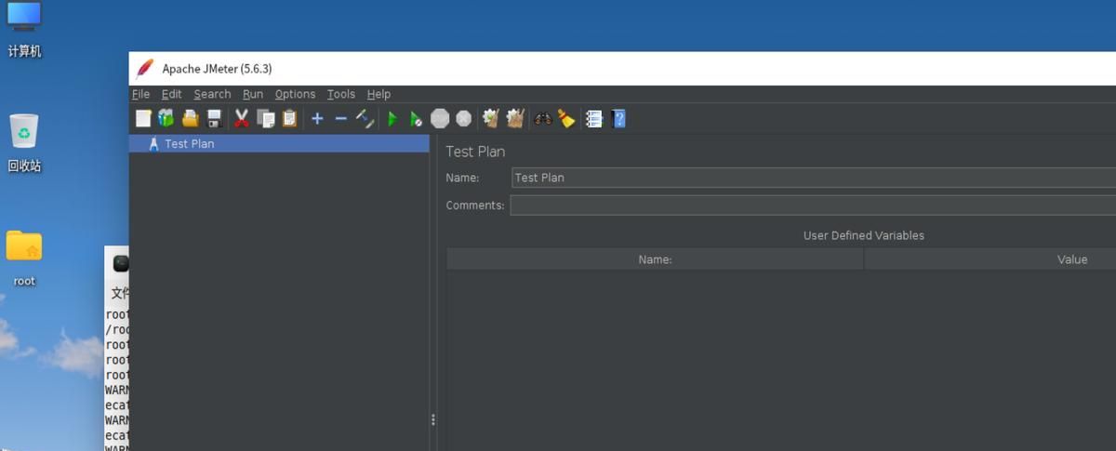Collapse all nodes with minus icon
Viewport: 1116px width, 451px height.
pos(340,119)
